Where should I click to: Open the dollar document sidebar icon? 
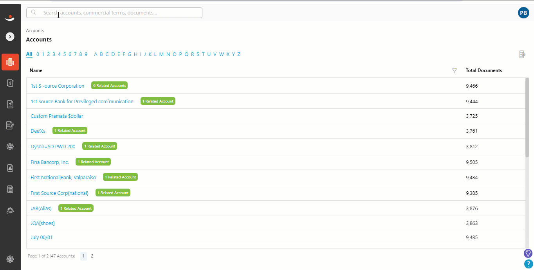pyautogui.click(x=10, y=83)
